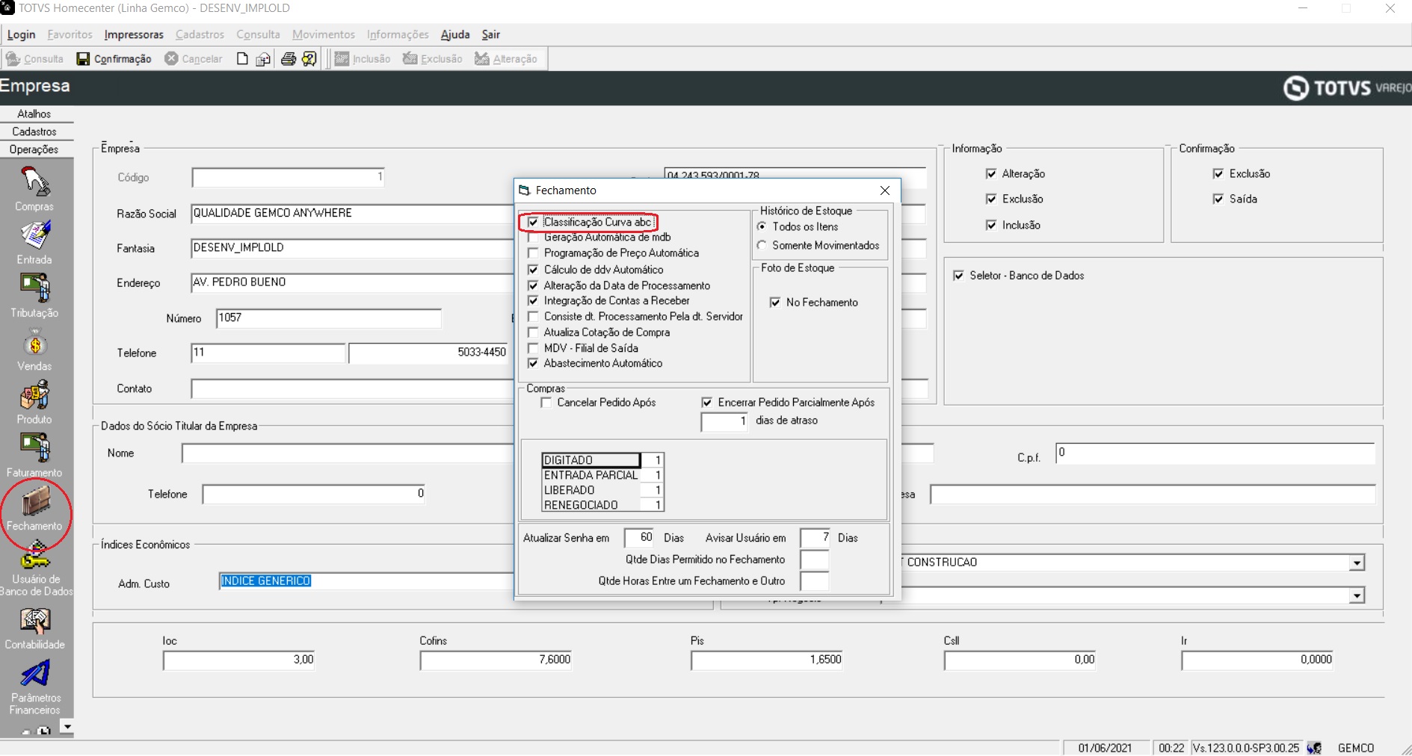Screen dimensions: 1412x756
Task: Click the Consulta toolbar button
Action: (x=34, y=59)
